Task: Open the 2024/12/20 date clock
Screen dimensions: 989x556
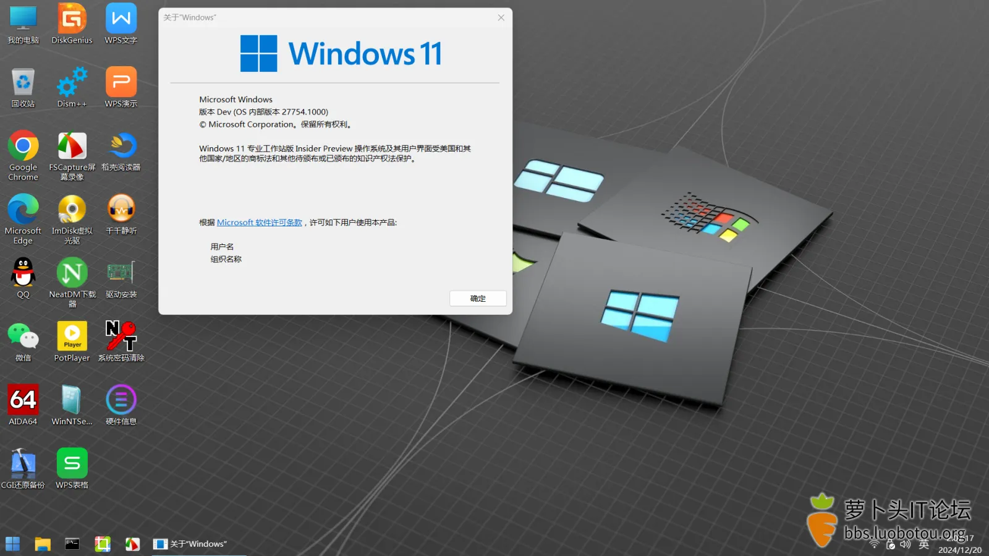Action: [x=960, y=544]
